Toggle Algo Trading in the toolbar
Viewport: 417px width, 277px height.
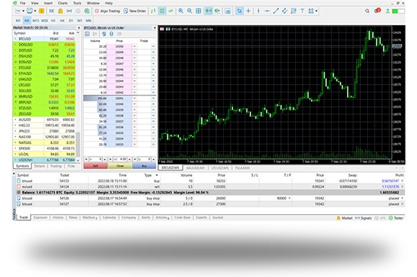tap(108, 11)
